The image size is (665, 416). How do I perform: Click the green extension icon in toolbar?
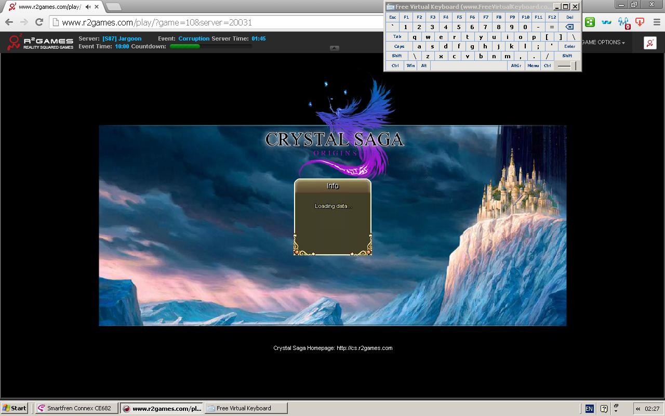590,22
